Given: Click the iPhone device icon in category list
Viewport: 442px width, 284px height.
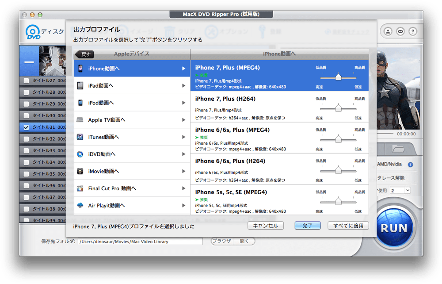Looking at the screenshot, I should (80, 68).
